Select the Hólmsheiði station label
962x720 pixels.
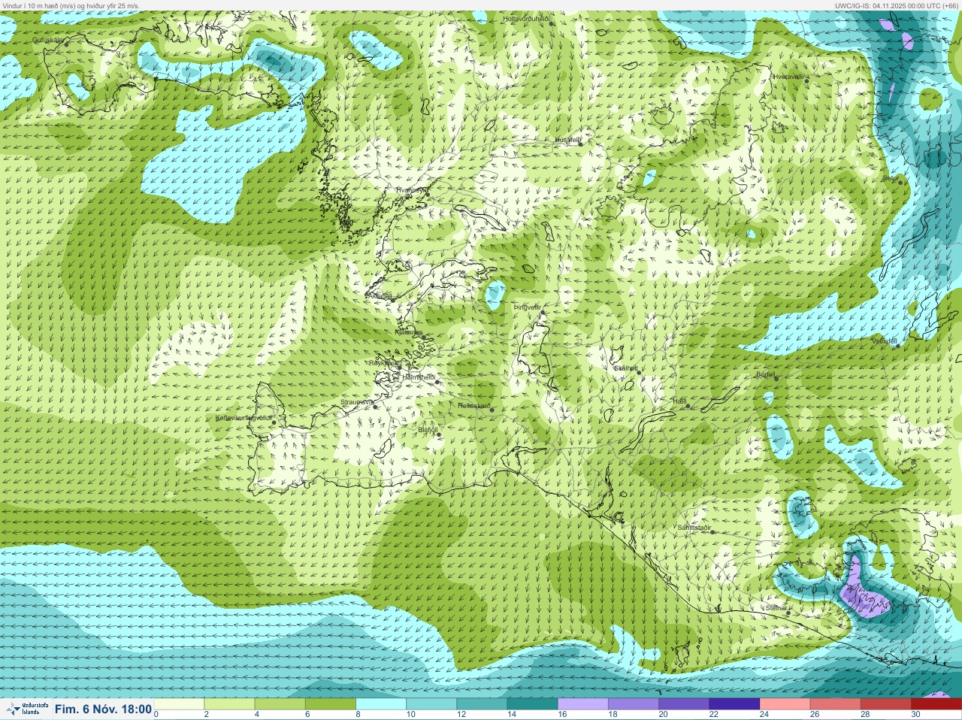(419, 377)
